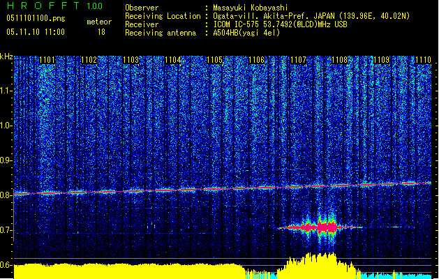Select the 0.7 kHz frequency tick
The height and width of the screenshot is (279, 439).
pyautogui.click(x=6, y=230)
